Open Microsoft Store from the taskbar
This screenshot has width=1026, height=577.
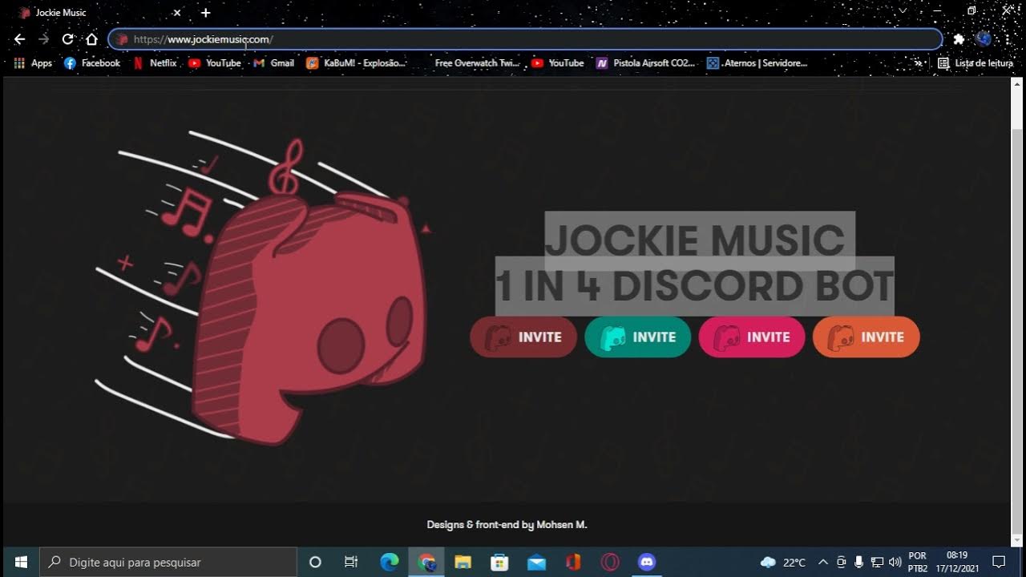499,563
